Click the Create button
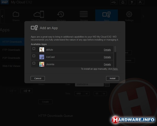Screen dimensions: 157x126 [45, 102]
